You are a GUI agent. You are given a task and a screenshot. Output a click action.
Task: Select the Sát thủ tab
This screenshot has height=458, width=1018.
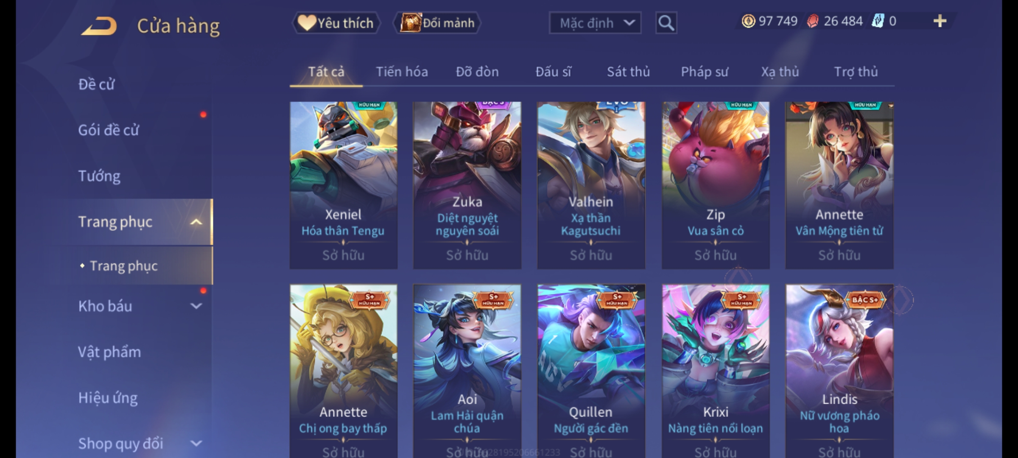pyautogui.click(x=628, y=72)
